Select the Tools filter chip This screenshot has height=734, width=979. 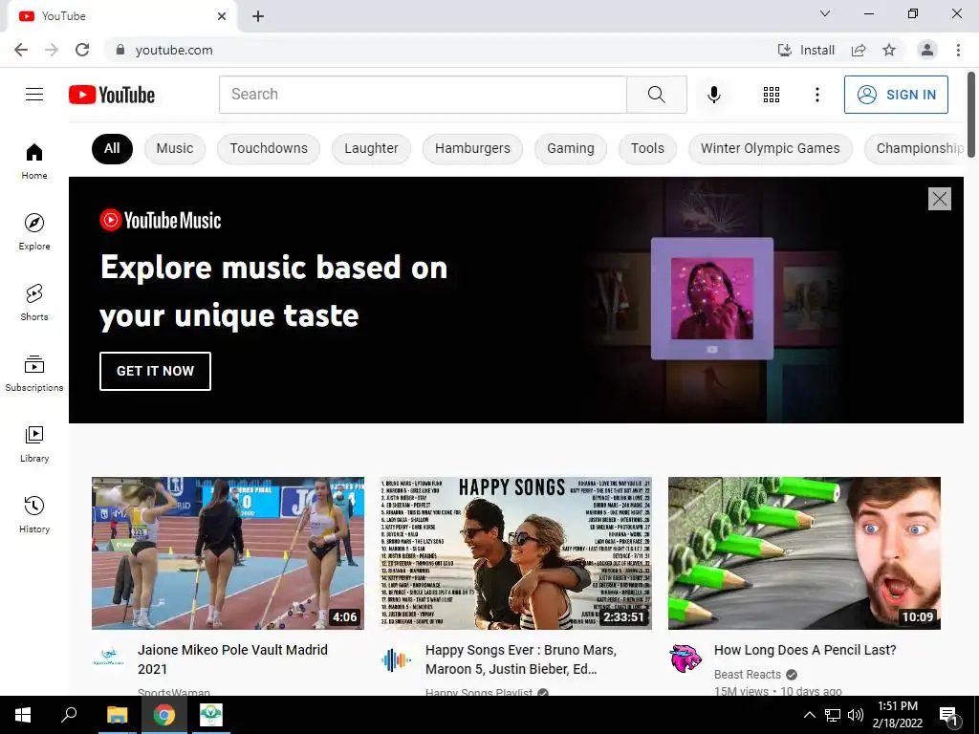point(647,148)
